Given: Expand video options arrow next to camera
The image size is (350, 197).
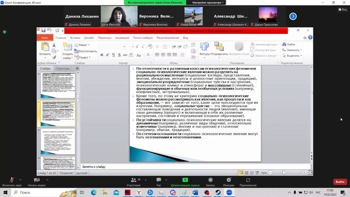Looking at the screenshot, I should pos(47,180).
